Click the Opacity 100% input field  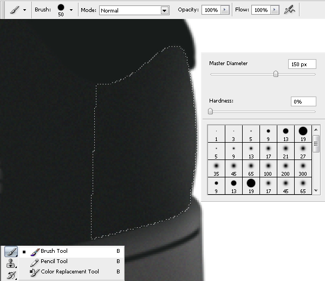[211, 10]
